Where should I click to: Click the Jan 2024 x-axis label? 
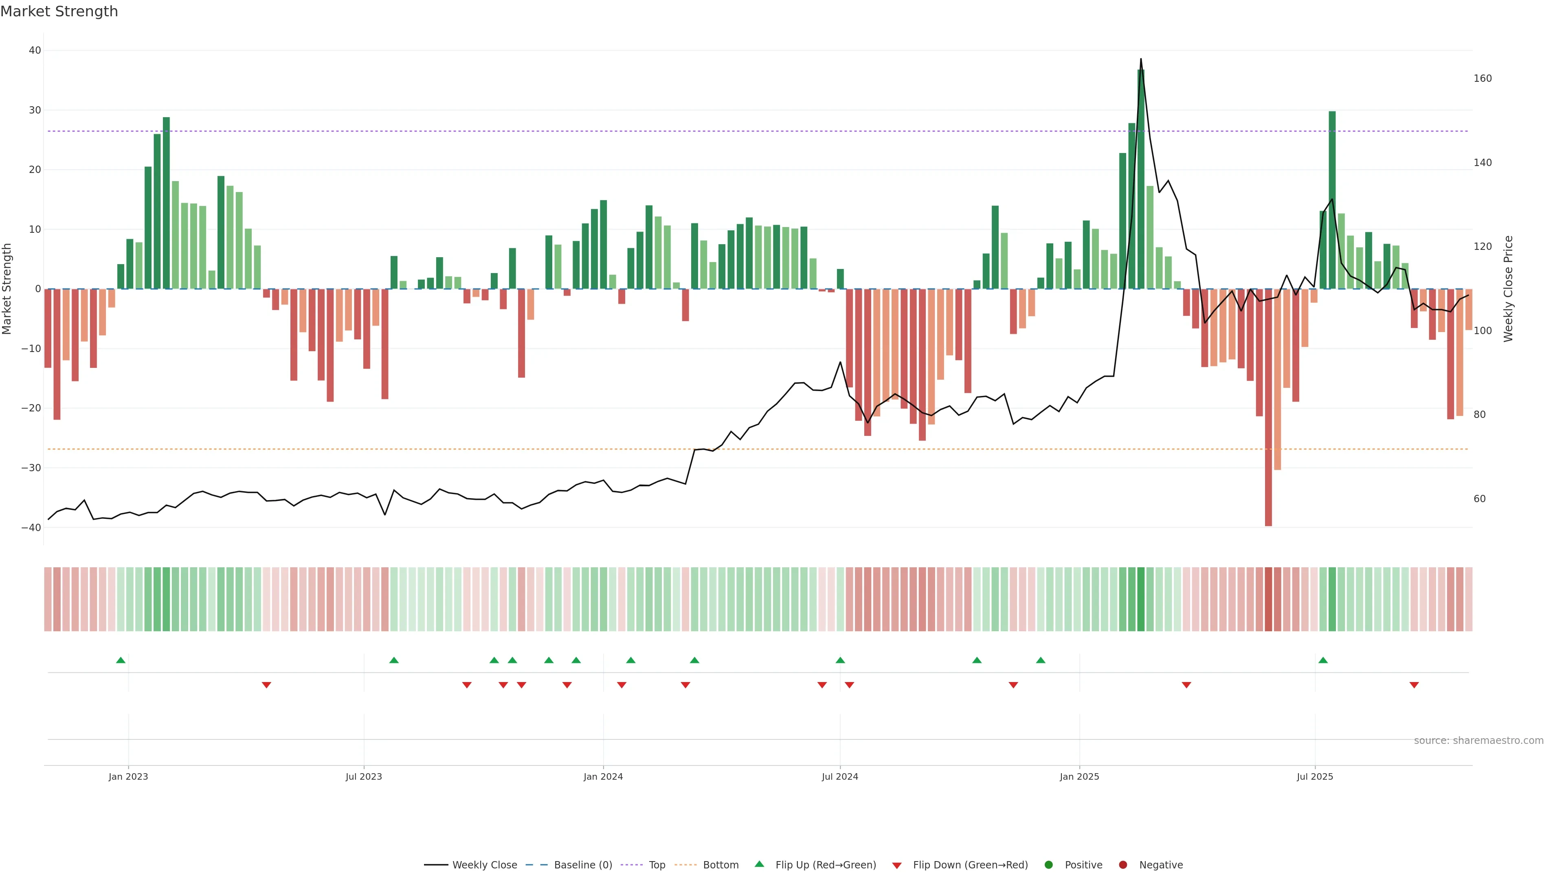[603, 776]
